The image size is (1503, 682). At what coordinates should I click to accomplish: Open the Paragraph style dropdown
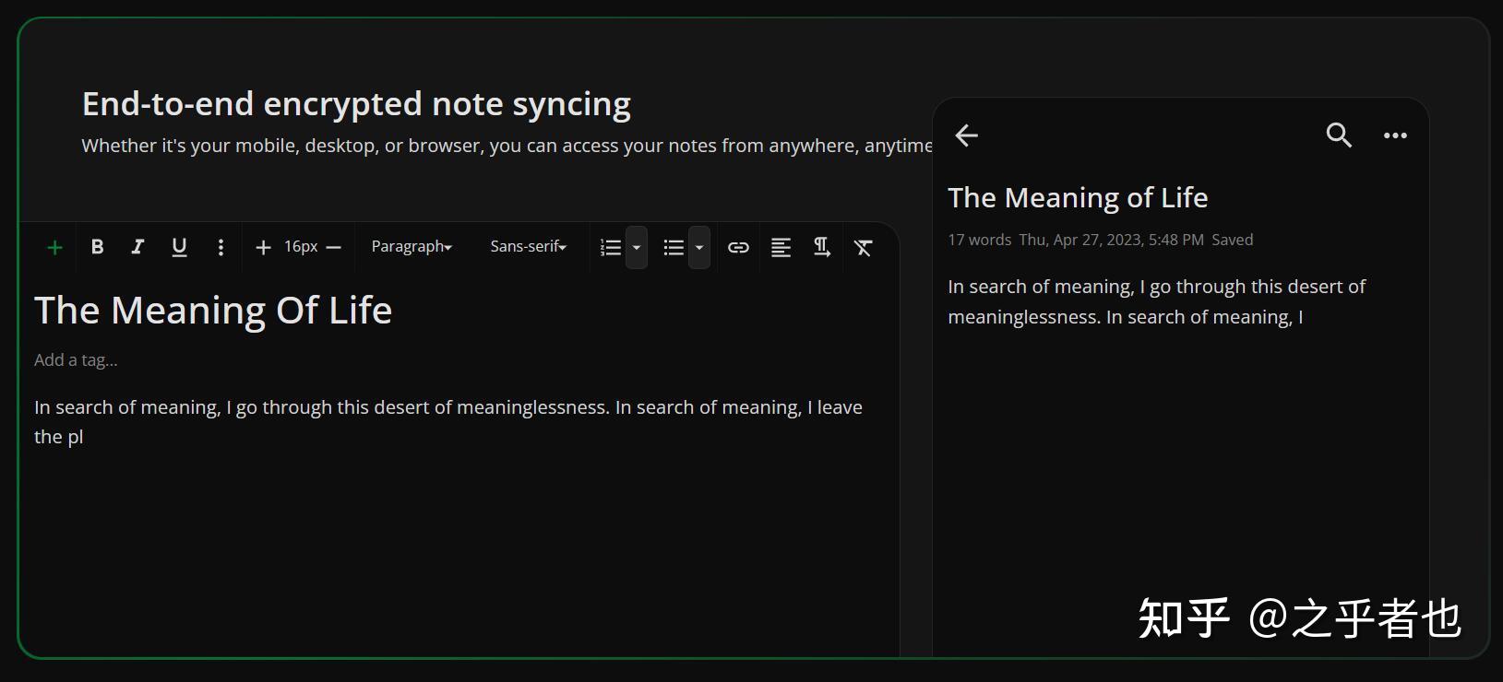[x=412, y=247]
